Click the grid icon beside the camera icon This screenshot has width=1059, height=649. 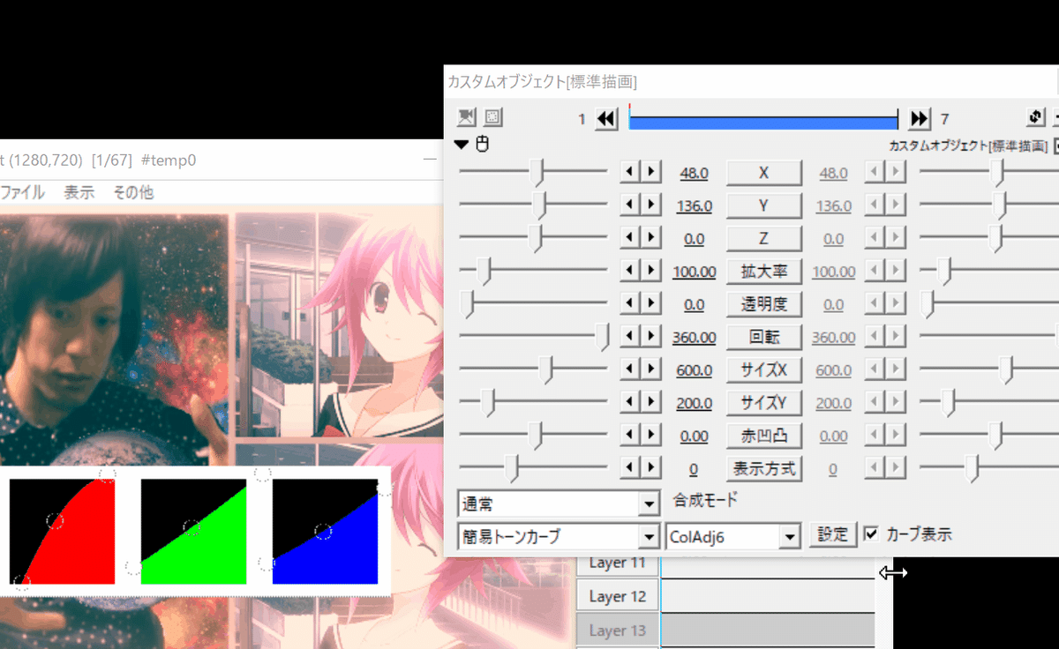pos(492,117)
